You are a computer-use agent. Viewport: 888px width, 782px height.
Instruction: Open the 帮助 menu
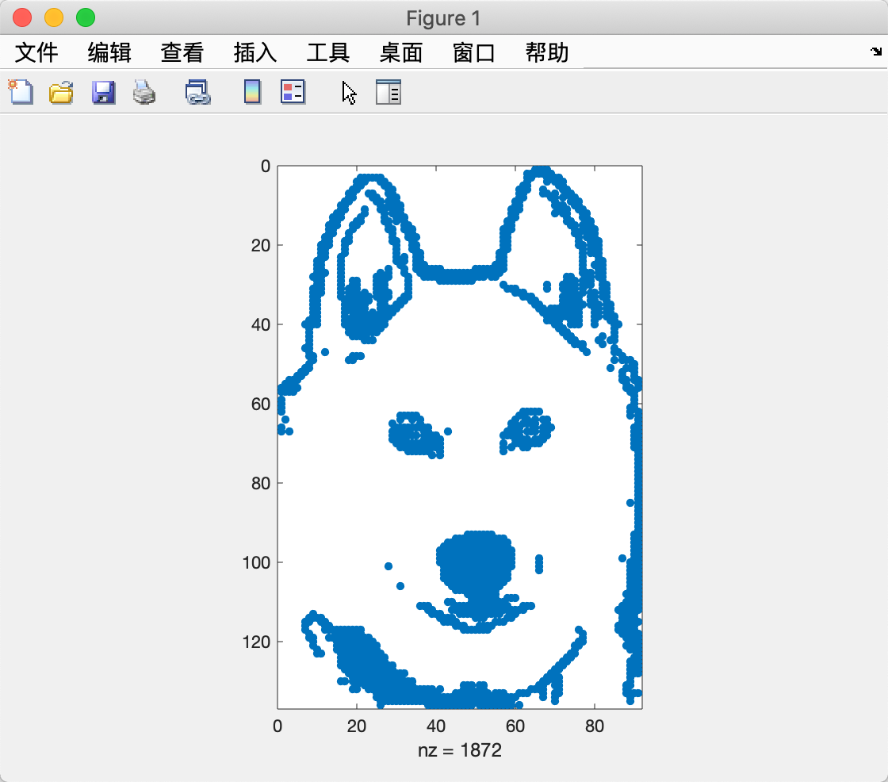(545, 52)
